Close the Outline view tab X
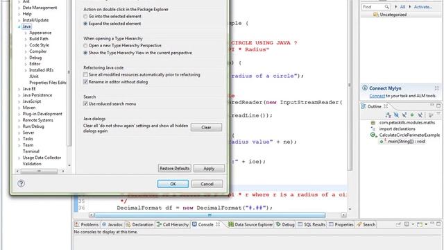Screen dimensions: 444x250 click(386, 106)
